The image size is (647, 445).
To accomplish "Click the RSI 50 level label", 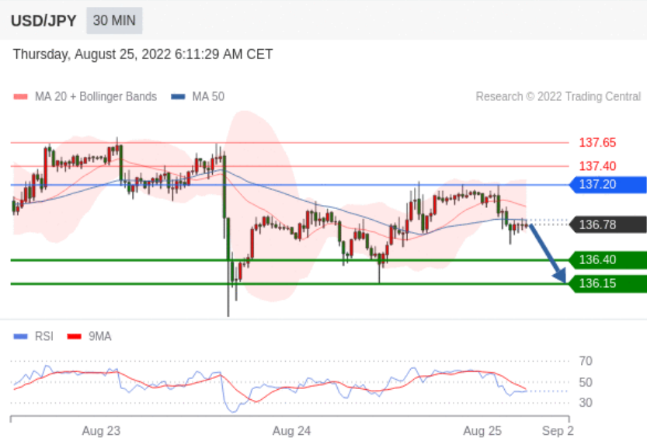I will tap(586, 382).
